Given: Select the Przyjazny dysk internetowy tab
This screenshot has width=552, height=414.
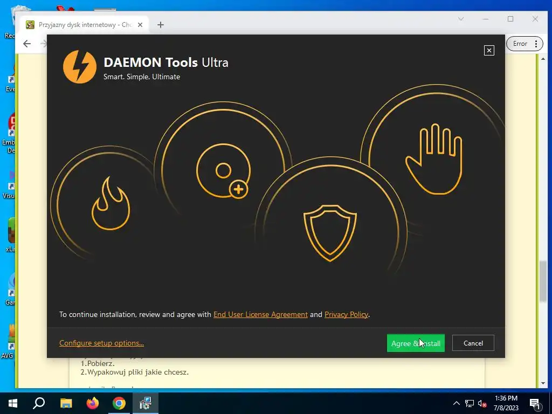Looking at the screenshot, I should [85, 25].
